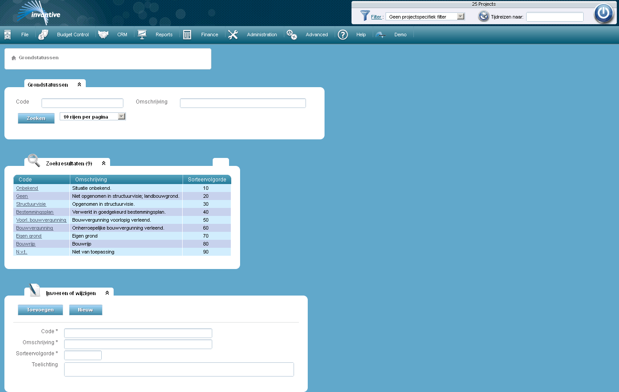Focus the Omschrijving entry field in form
Screen dimensions: 619x392
tap(138, 344)
